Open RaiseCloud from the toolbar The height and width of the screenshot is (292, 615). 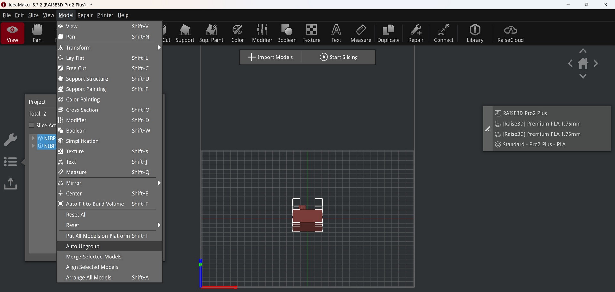pos(511,33)
